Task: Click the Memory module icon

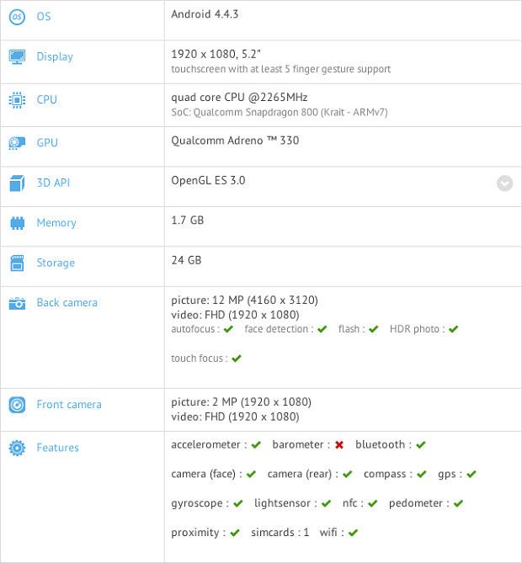Action: tap(17, 223)
